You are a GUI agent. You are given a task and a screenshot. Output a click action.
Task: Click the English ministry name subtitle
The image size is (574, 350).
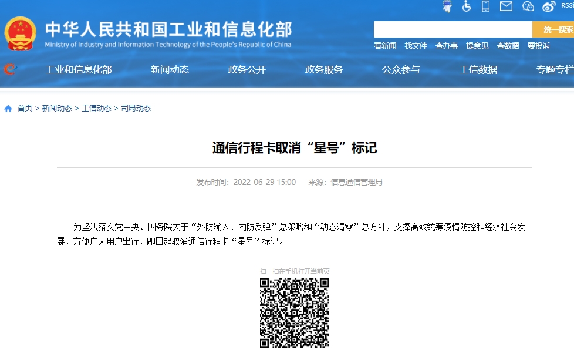click(x=168, y=45)
